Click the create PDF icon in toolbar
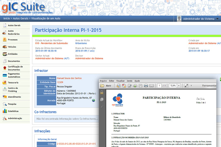This screenshot has width=221, height=147. 124,86
